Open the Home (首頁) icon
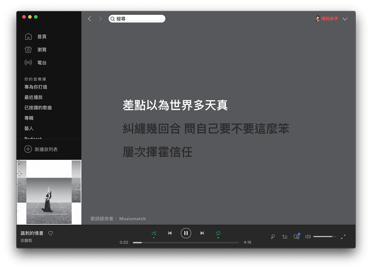The image size is (372, 270). pyautogui.click(x=28, y=36)
